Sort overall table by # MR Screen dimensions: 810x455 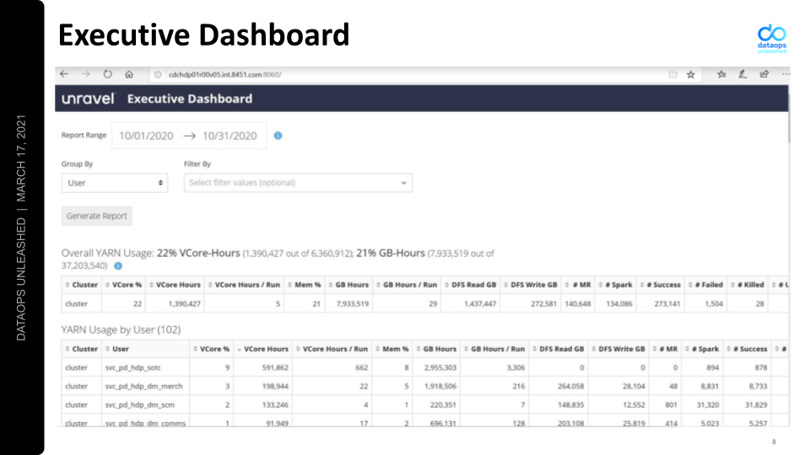(x=578, y=285)
